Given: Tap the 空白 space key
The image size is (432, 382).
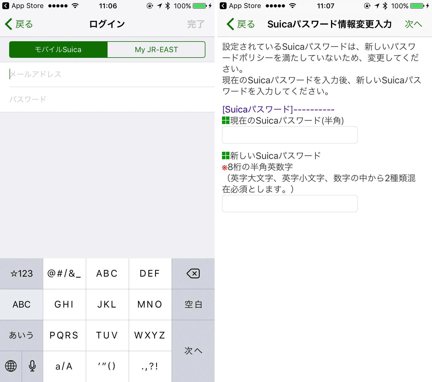Looking at the screenshot, I should pyautogui.click(x=193, y=304).
